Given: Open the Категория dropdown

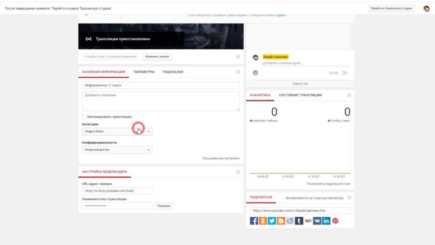Looking at the screenshot, I should click(117, 132).
